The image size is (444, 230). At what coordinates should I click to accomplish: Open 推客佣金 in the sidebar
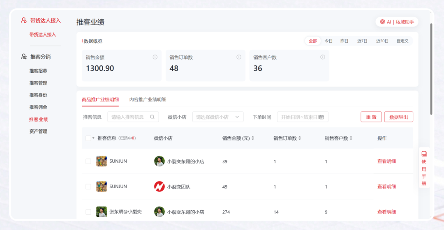point(38,107)
